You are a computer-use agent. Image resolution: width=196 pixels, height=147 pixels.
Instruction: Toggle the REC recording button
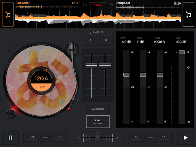pyautogui.click(x=98, y=5)
